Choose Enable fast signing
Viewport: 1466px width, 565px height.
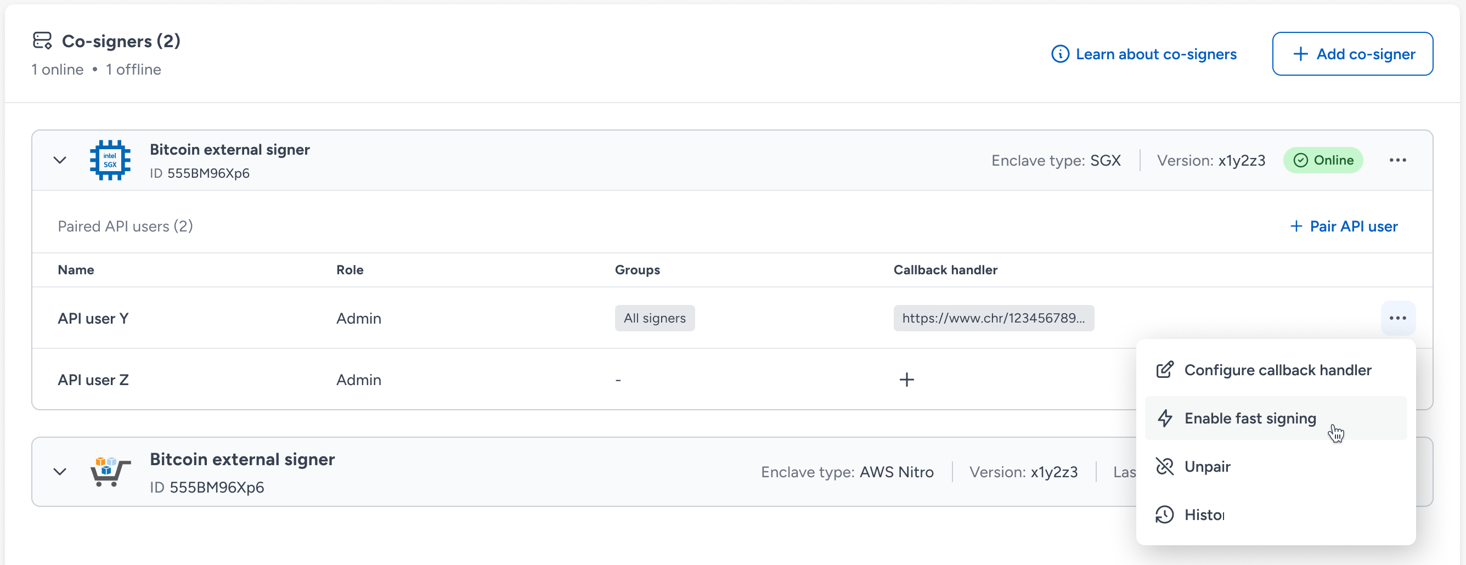point(1276,418)
